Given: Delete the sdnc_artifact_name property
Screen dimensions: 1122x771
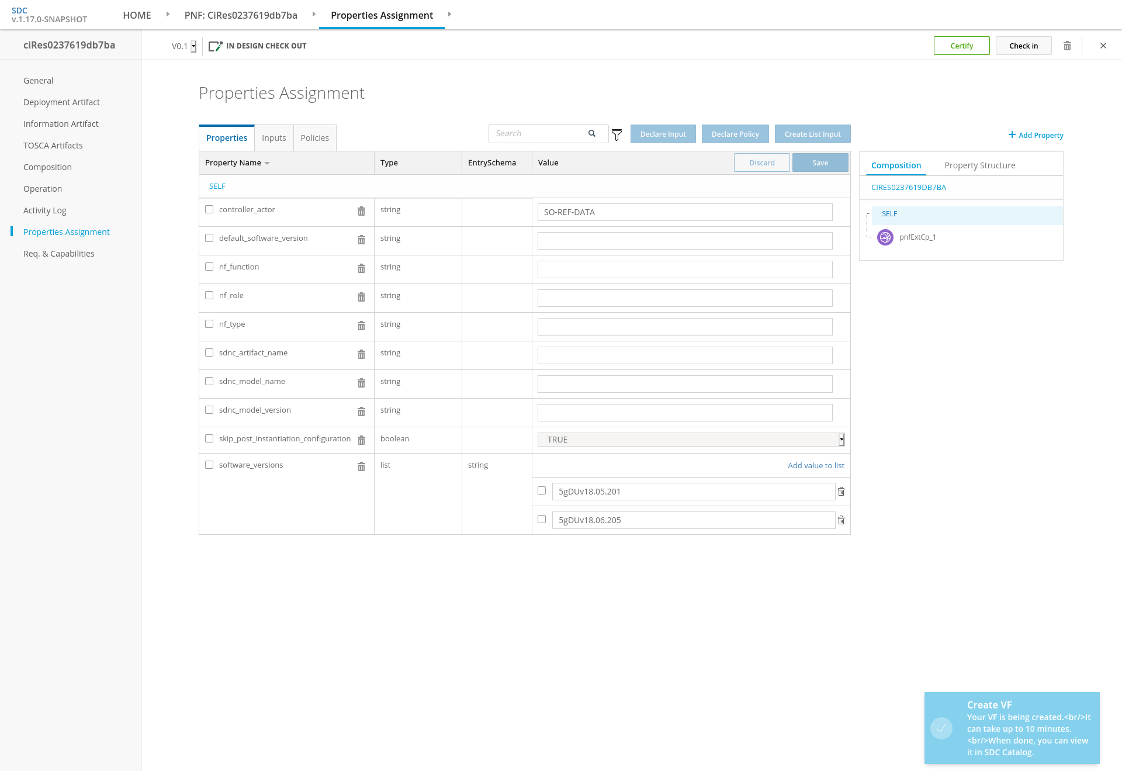Looking at the screenshot, I should 361,354.
